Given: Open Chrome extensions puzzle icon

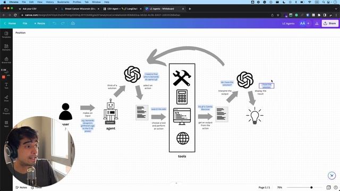Looking at the screenshot, I should pyautogui.click(x=319, y=15).
